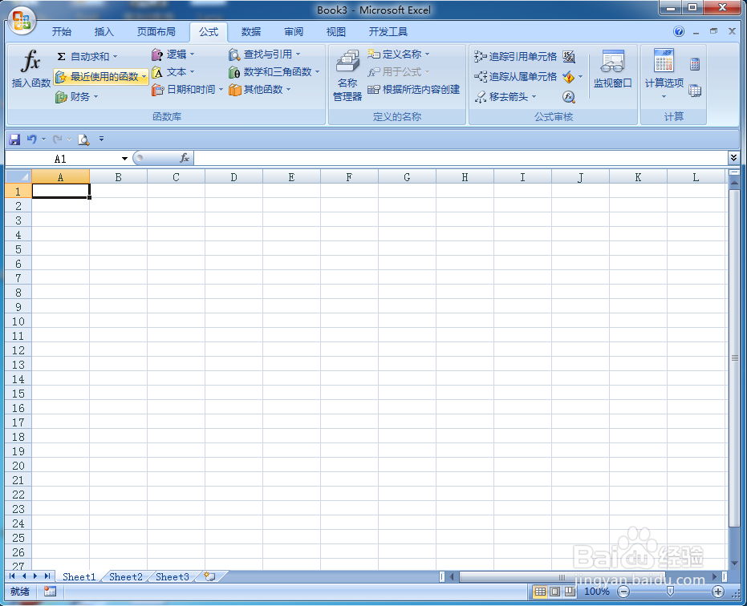Open the Name Manager
The height and width of the screenshot is (606, 747).
pos(347,76)
